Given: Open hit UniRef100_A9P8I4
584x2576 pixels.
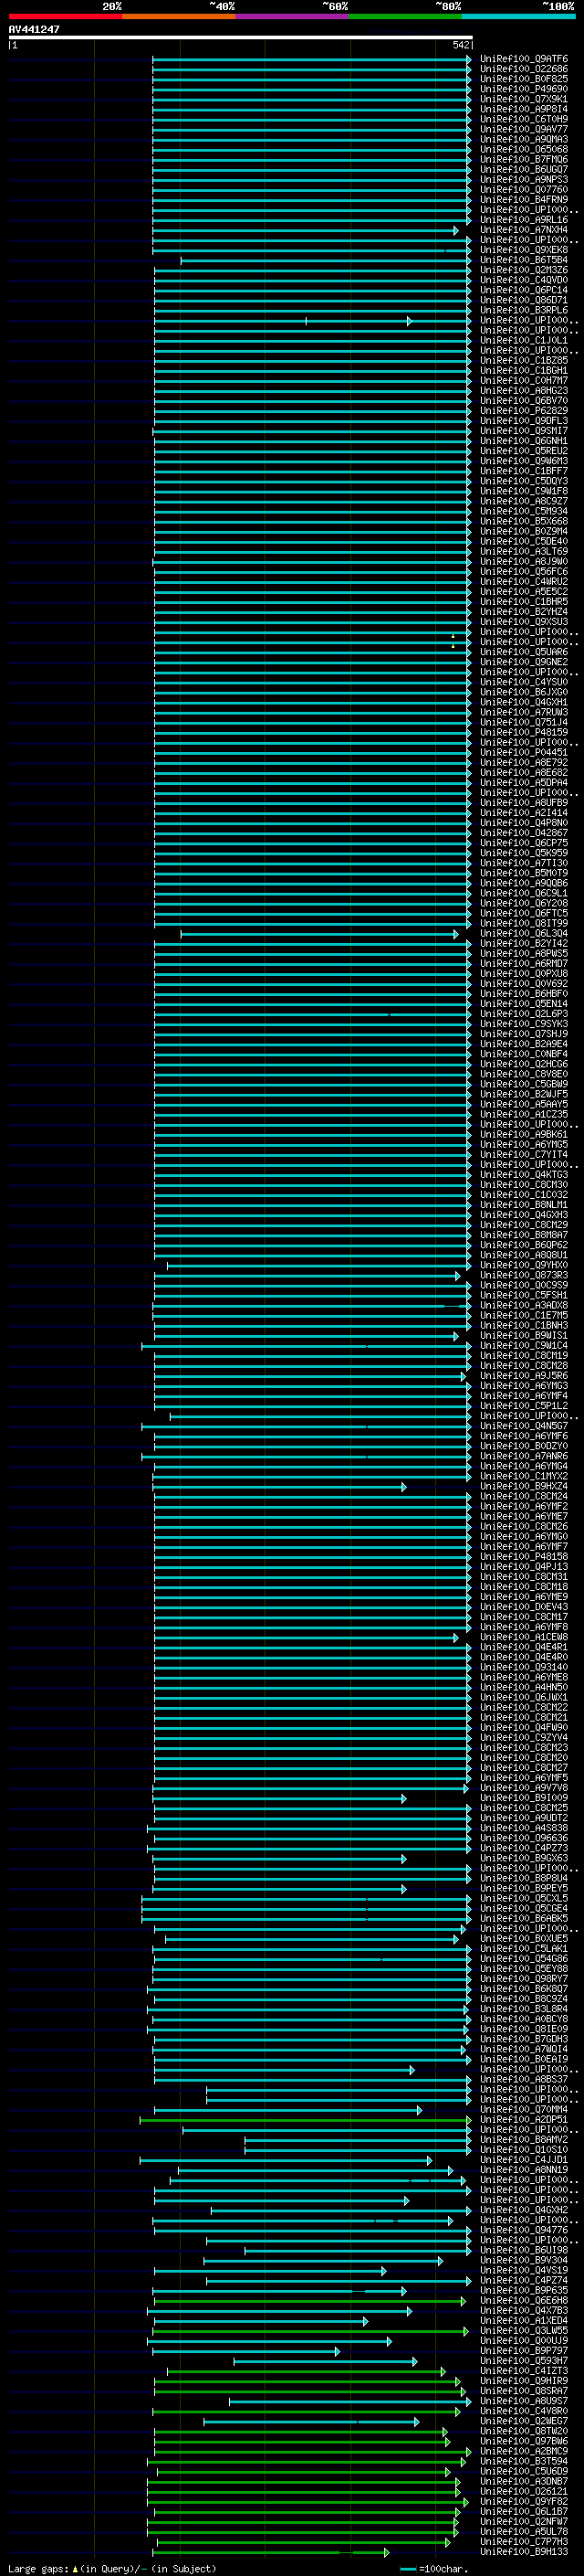Looking at the screenshot, I should (x=524, y=109).
